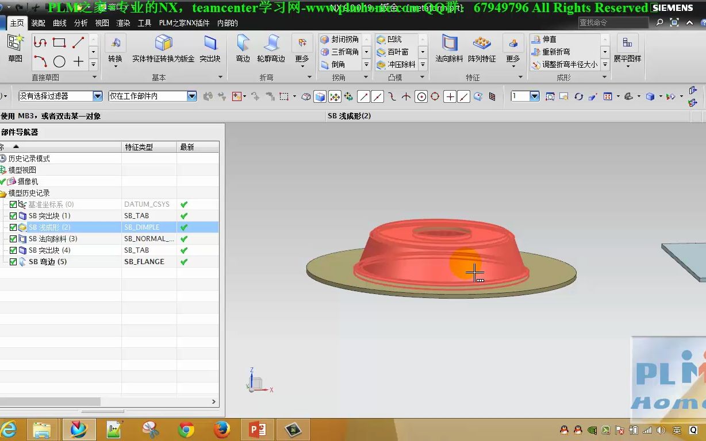Toggle visibility of SB 法向除料 (3)

(13, 238)
